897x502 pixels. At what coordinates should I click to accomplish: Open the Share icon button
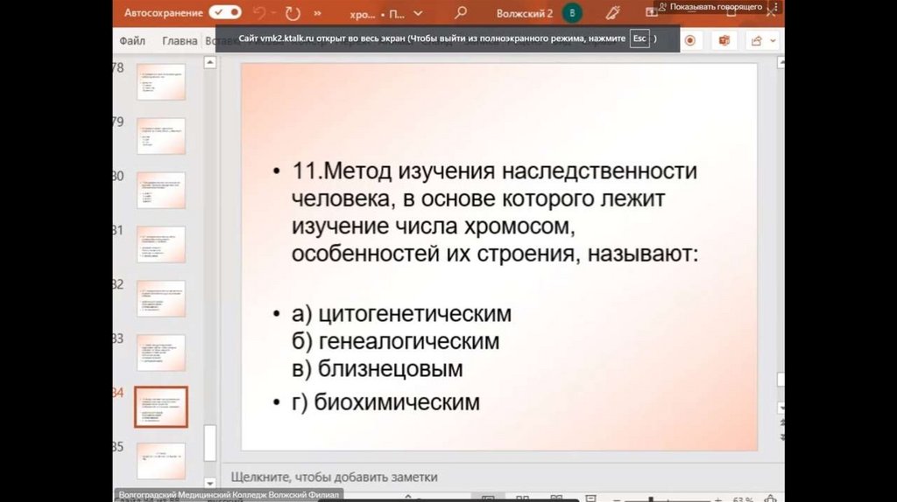click(x=755, y=40)
